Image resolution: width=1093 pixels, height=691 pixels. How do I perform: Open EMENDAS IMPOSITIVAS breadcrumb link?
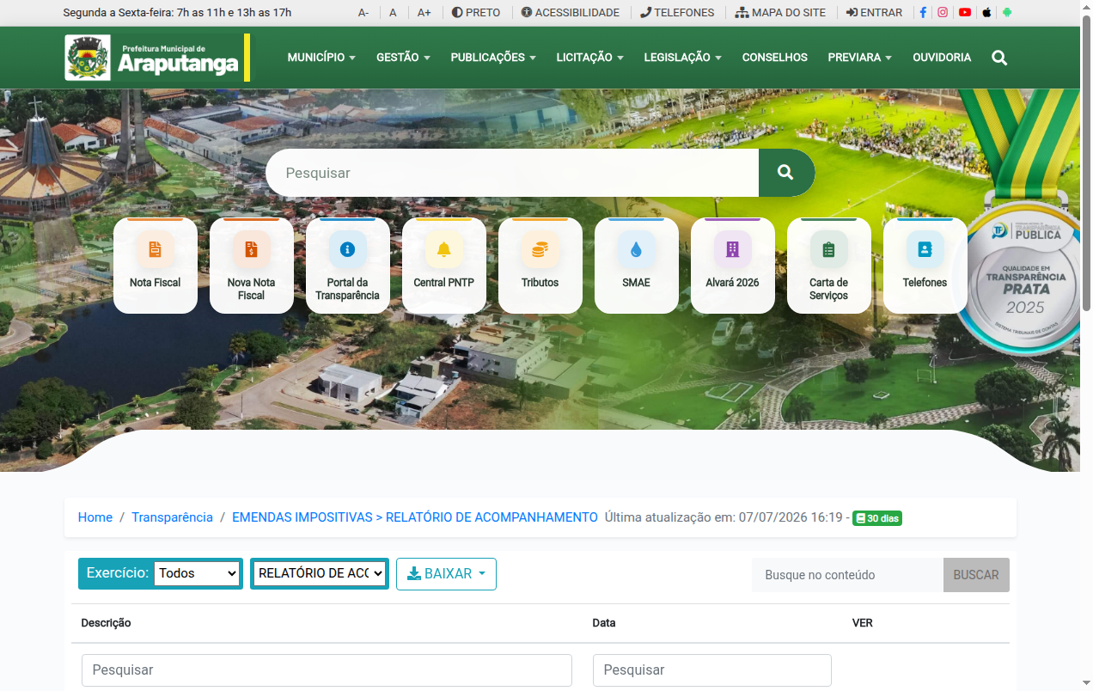click(415, 517)
